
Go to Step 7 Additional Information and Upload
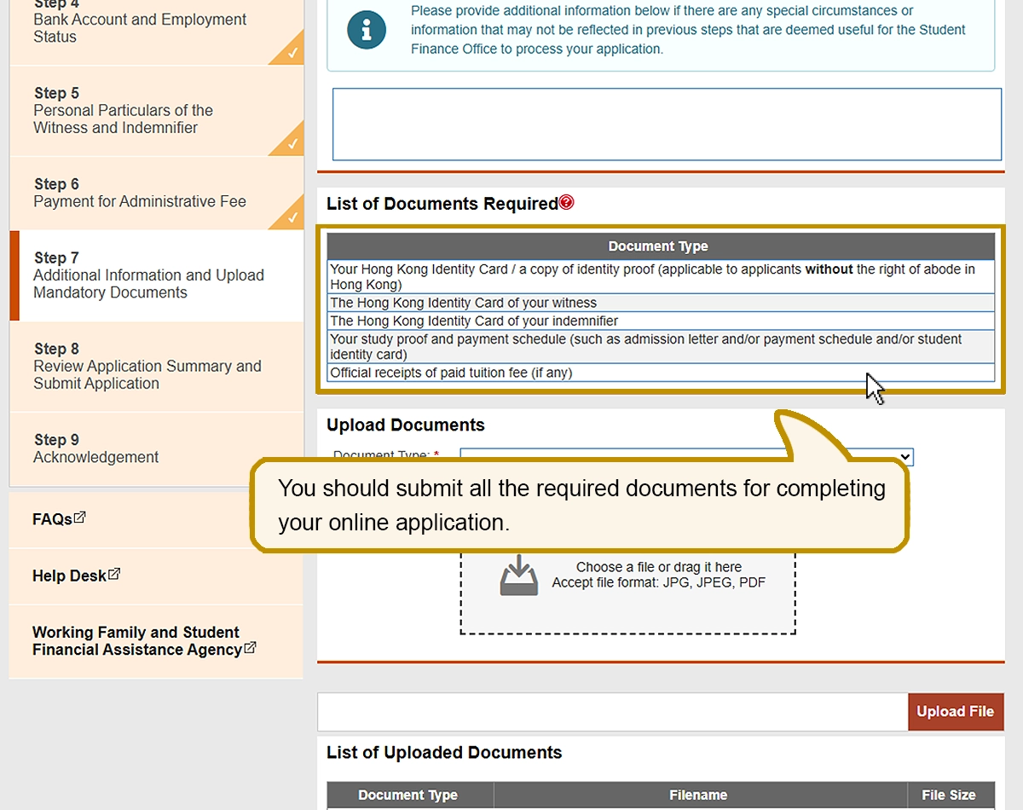(x=148, y=275)
